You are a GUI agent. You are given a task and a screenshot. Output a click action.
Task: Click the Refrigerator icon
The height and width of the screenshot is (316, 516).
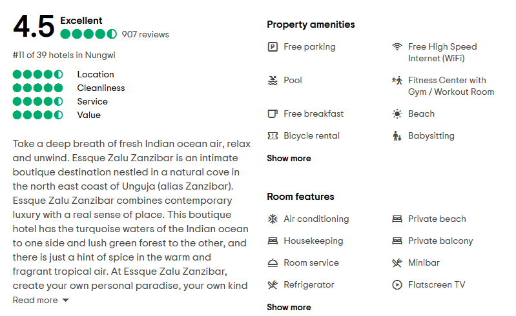pyautogui.click(x=273, y=285)
